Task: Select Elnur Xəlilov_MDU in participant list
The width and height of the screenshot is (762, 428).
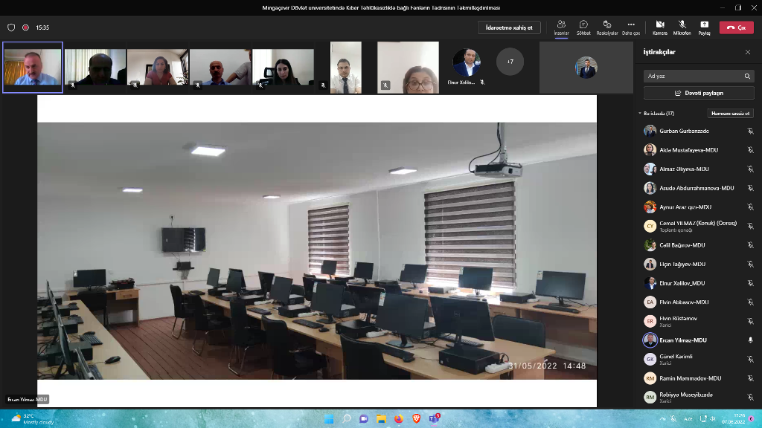Action: tap(682, 283)
